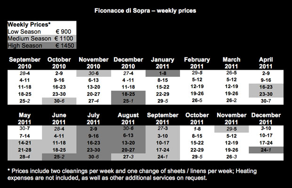
Task: Choose week 1-8 in January 2011
Action: 163,74
